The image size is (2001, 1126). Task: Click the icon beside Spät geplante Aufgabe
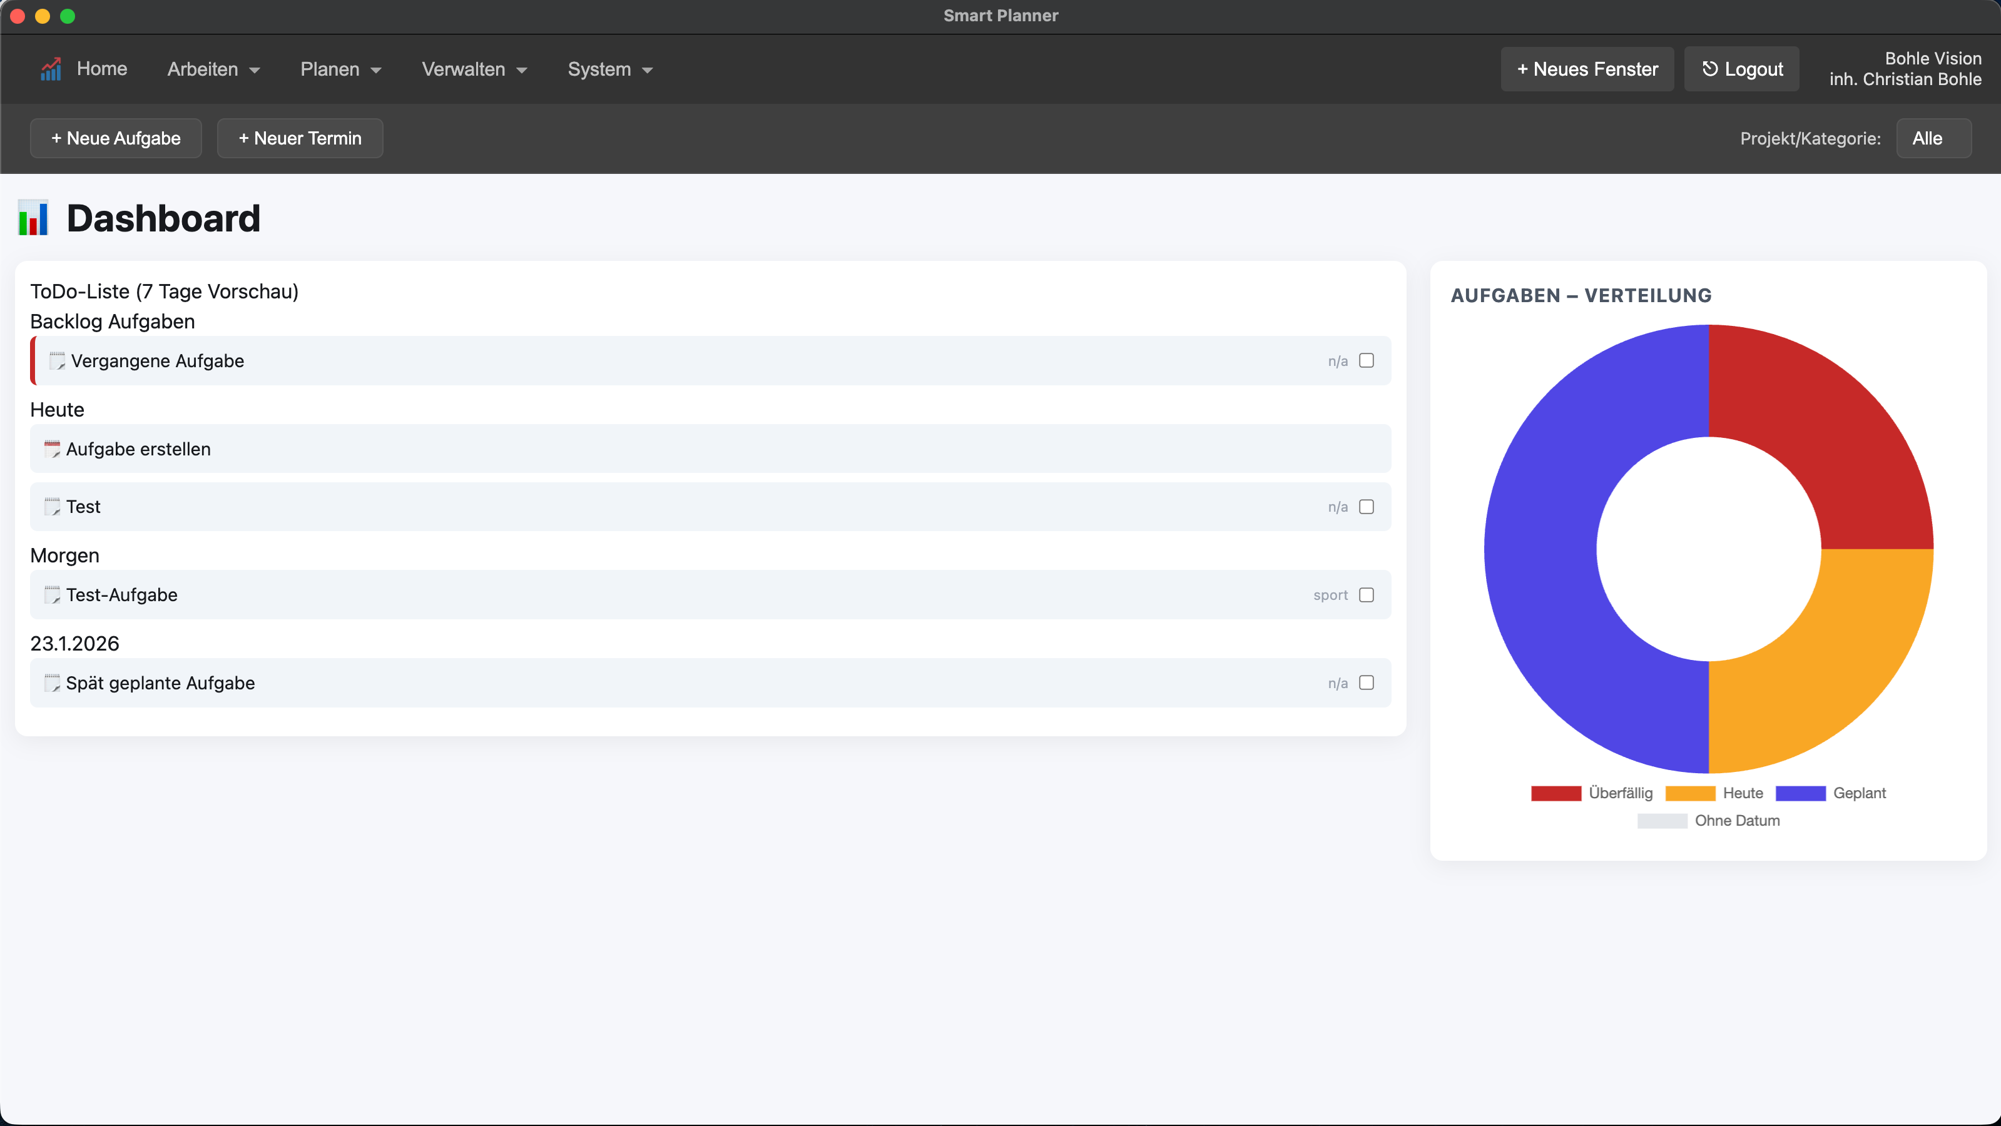pyautogui.click(x=52, y=683)
